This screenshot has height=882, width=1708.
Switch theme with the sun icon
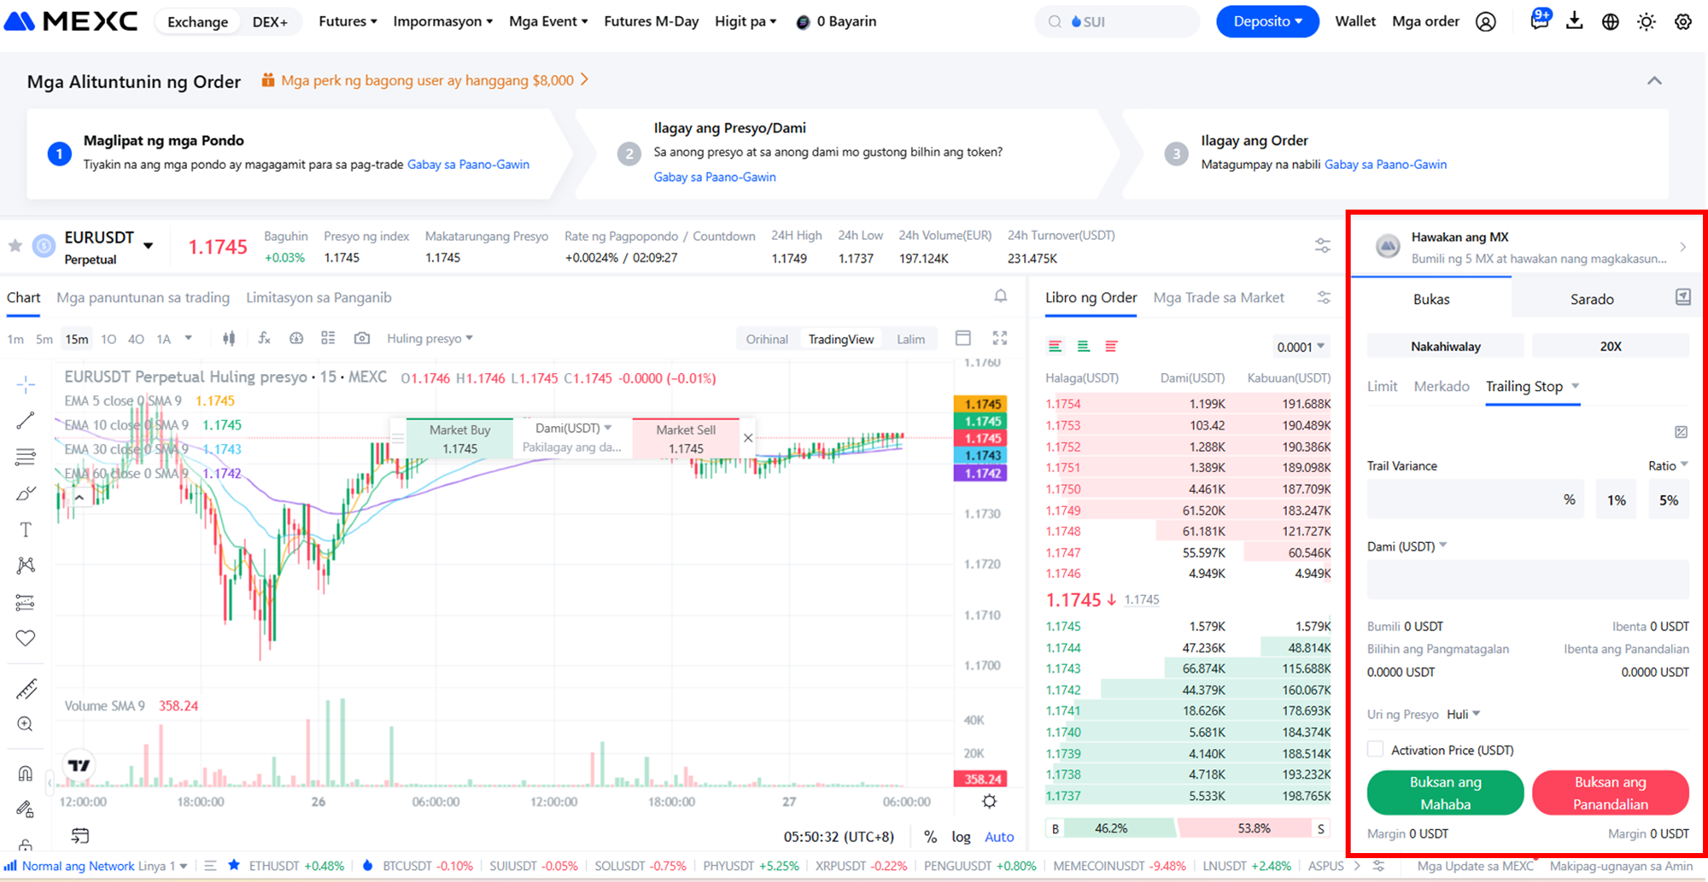click(x=1646, y=22)
